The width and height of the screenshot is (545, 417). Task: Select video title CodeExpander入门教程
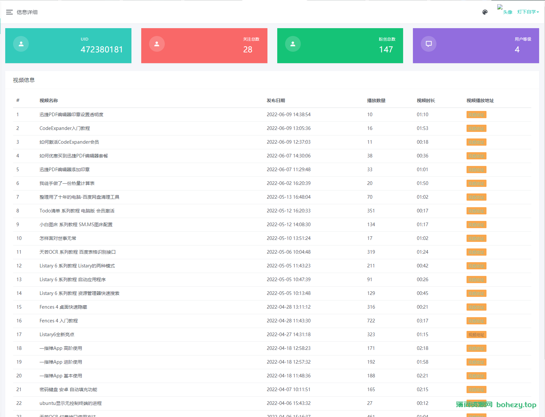click(65, 128)
